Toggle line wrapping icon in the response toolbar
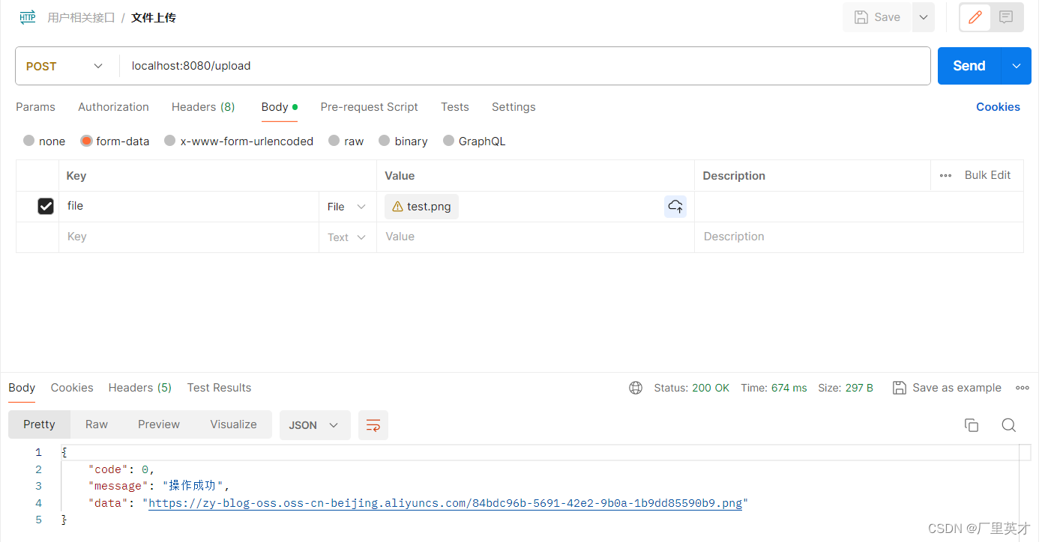1042x542 pixels. 373,424
